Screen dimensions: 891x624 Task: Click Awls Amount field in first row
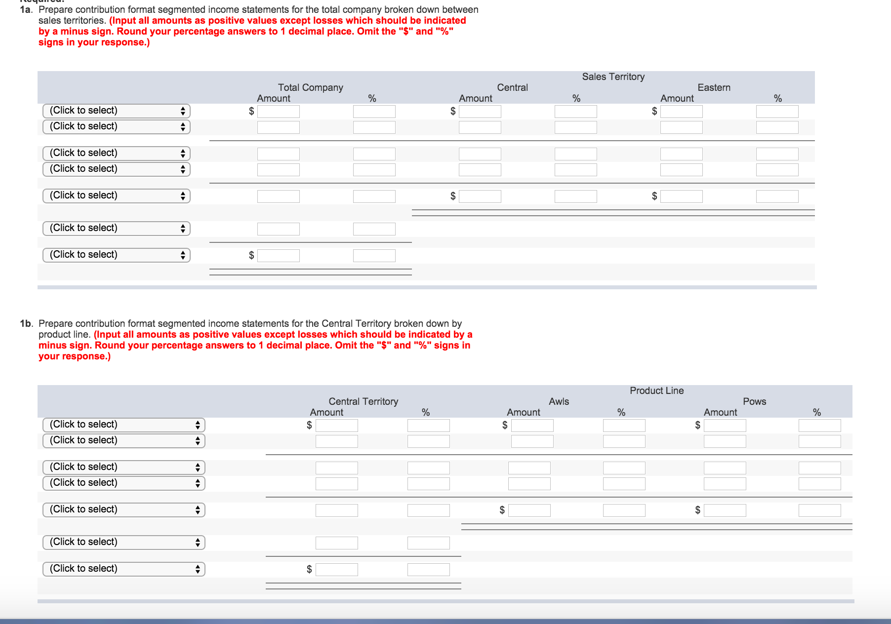tap(532, 426)
